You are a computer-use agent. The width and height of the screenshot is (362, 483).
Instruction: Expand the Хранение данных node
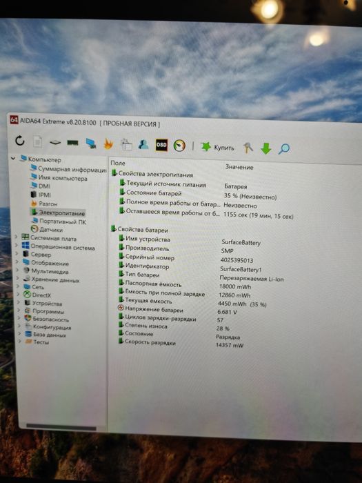point(18,278)
